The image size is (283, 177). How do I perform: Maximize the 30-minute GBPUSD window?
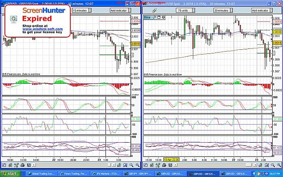click(x=274, y=4)
